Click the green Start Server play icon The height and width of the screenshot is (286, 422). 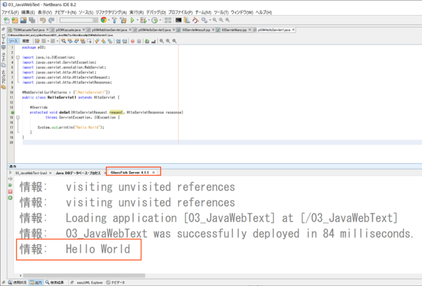[x=10, y=173]
